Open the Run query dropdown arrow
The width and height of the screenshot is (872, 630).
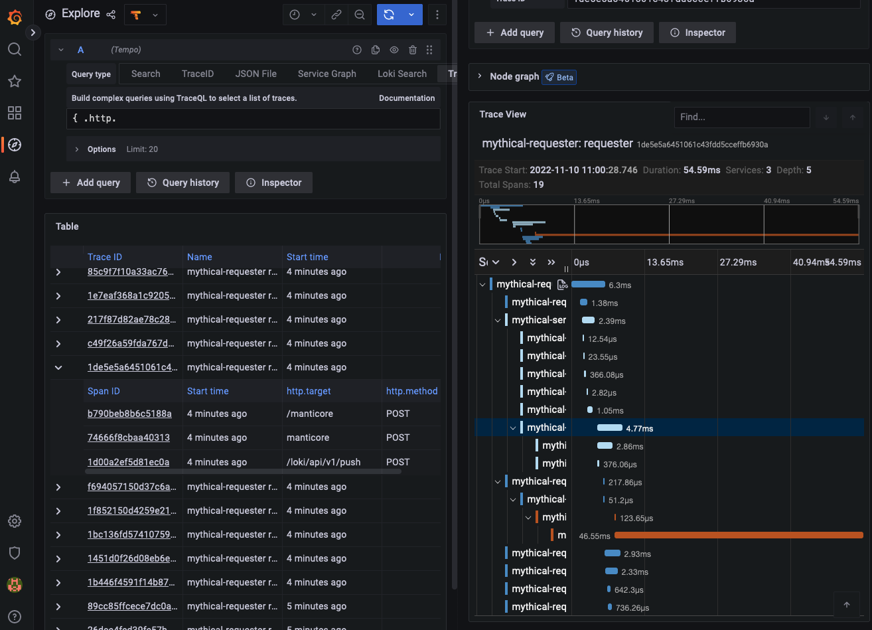[x=411, y=14]
